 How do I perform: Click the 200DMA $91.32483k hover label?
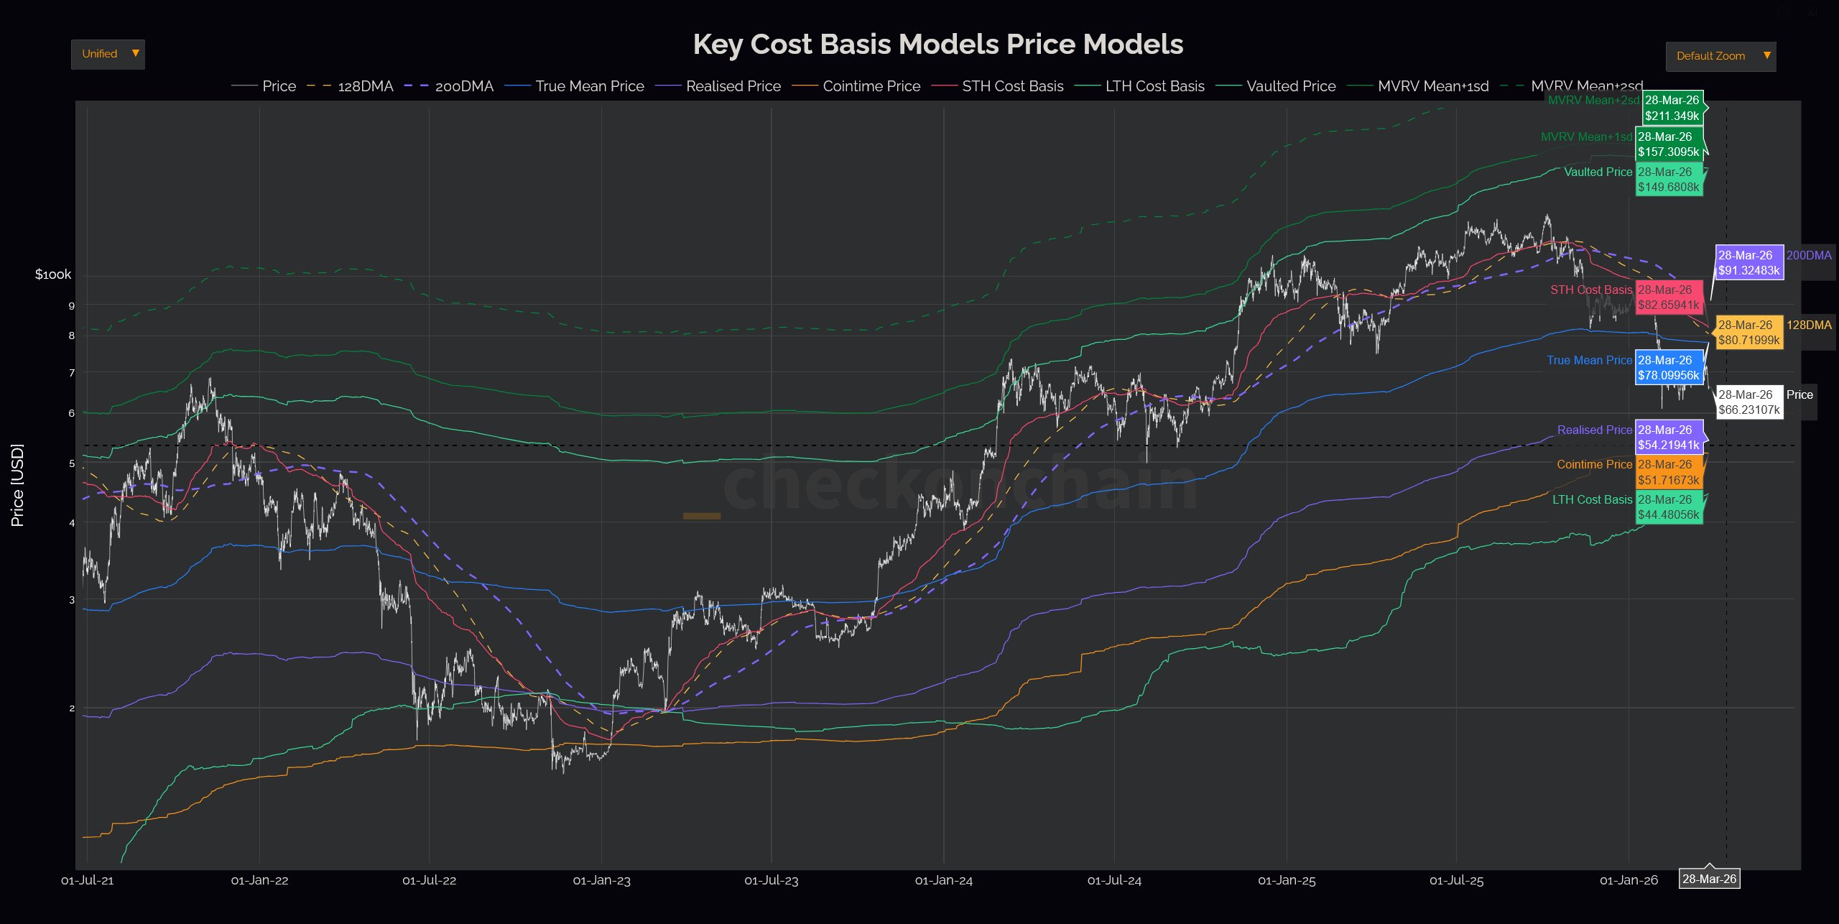(x=1748, y=263)
